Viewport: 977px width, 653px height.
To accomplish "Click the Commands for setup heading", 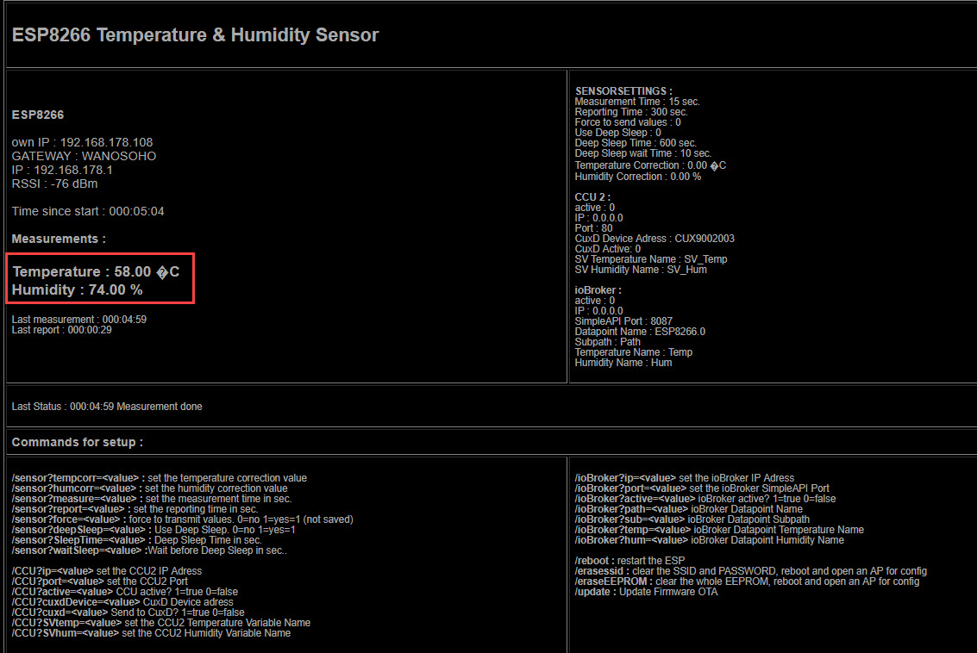I will [x=78, y=442].
